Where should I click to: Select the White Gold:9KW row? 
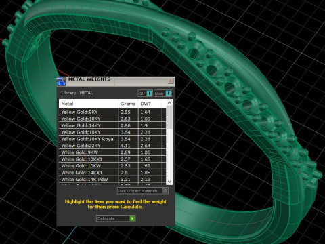tap(112, 152)
